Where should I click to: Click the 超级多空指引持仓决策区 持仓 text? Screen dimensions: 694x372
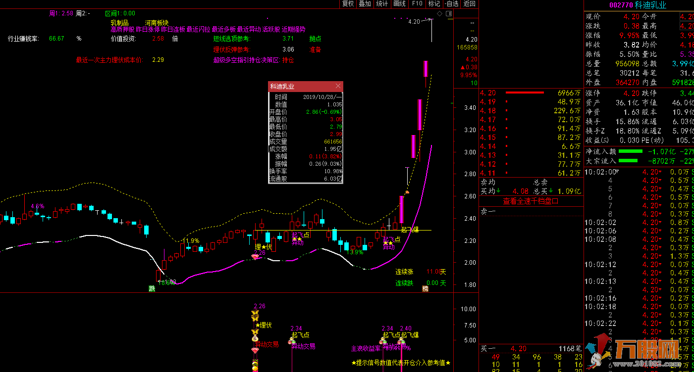pyautogui.click(x=254, y=60)
